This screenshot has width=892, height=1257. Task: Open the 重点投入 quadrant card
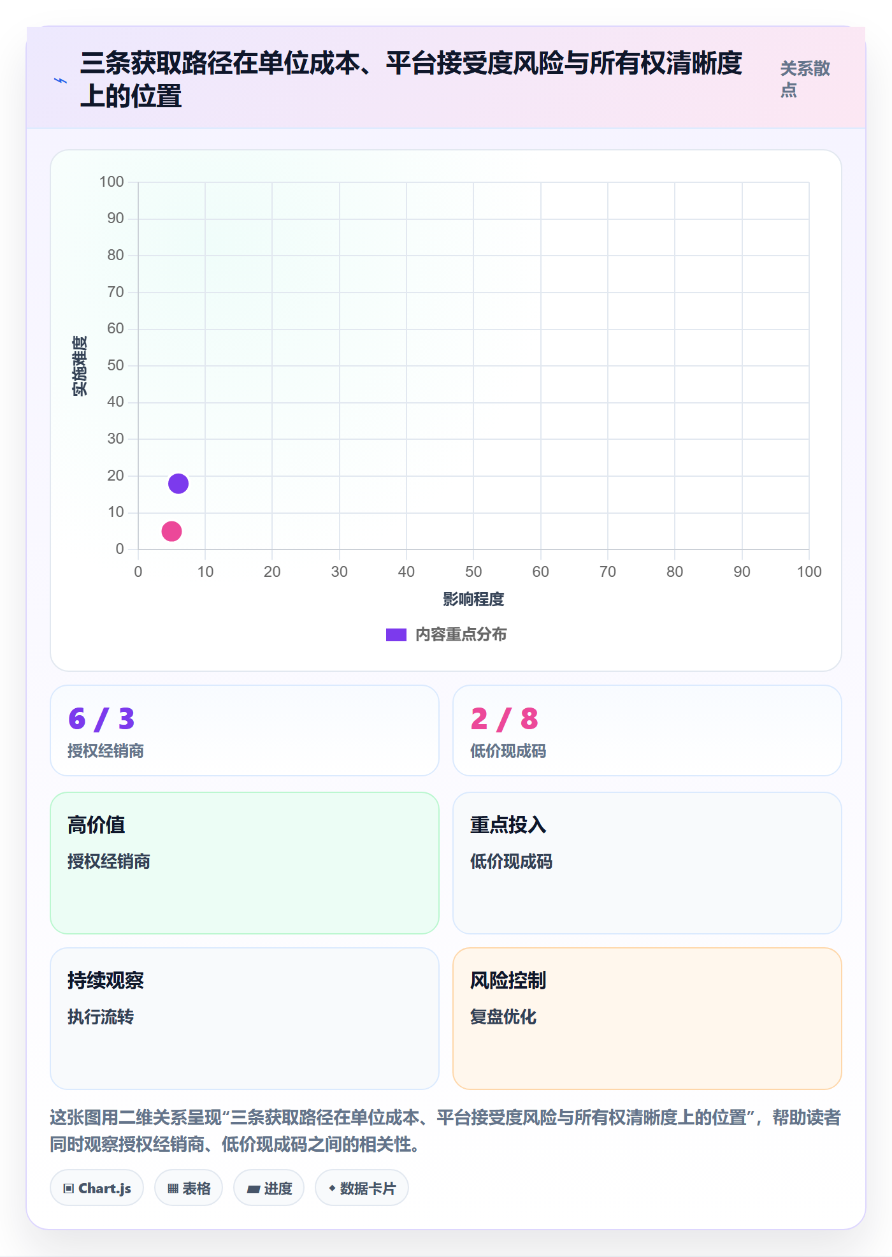point(647,863)
